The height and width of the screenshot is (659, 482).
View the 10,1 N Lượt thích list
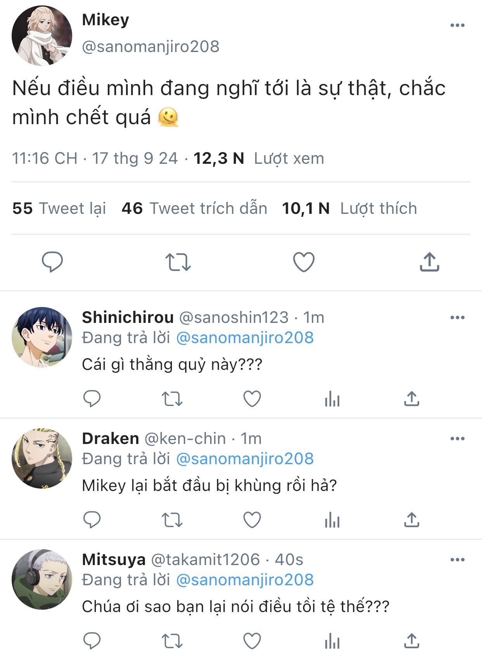(349, 208)
